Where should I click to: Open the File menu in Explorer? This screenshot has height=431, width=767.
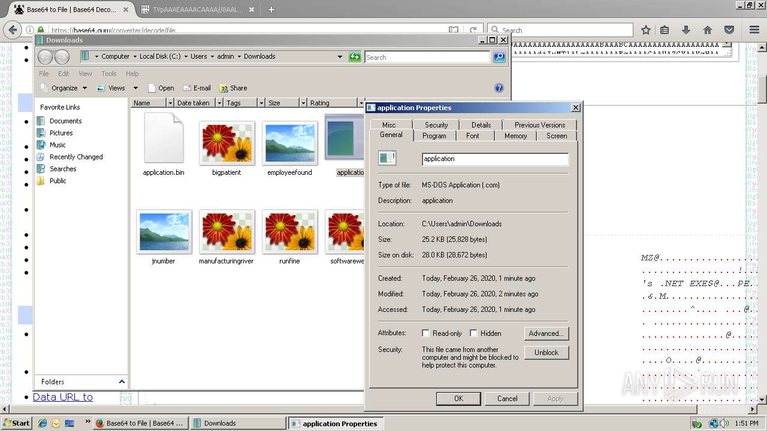[x=44, y=74]
